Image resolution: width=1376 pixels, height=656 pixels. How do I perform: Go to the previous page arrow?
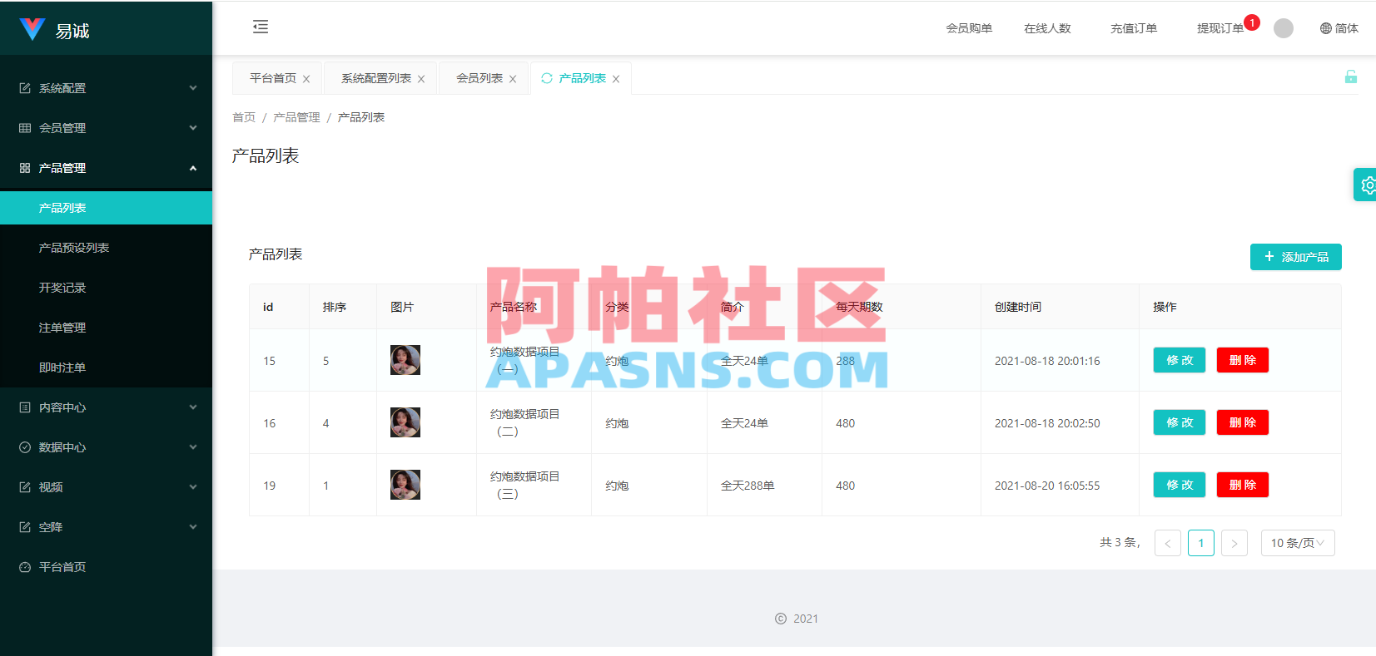1168,543
